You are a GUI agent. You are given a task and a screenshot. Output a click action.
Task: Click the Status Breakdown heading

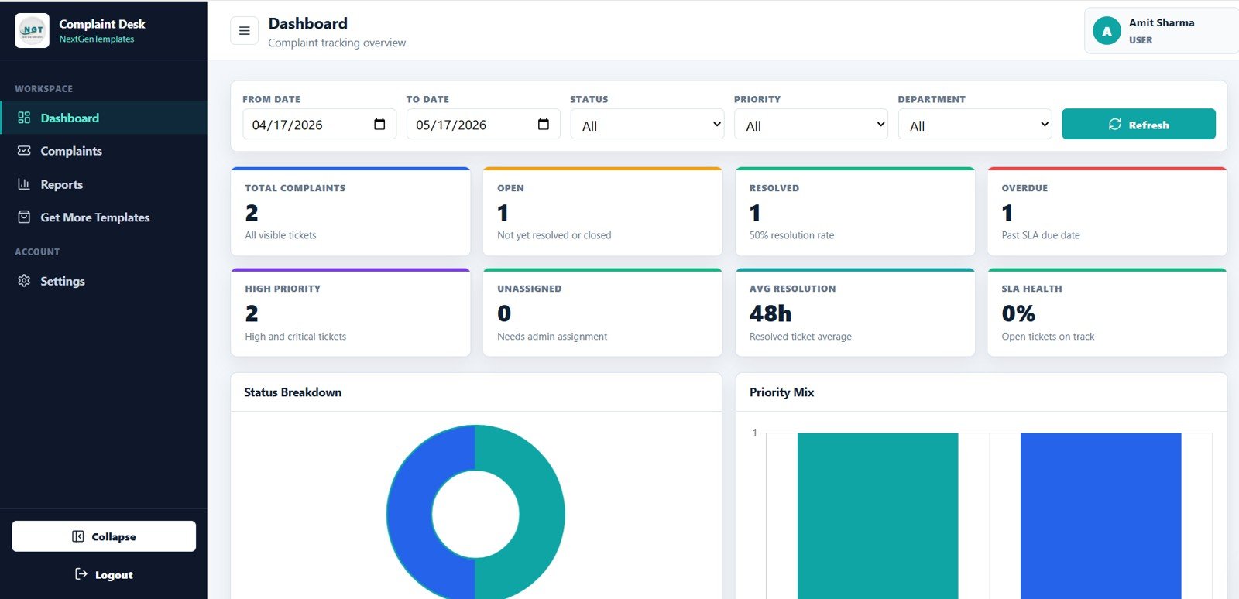coord(293,392)
